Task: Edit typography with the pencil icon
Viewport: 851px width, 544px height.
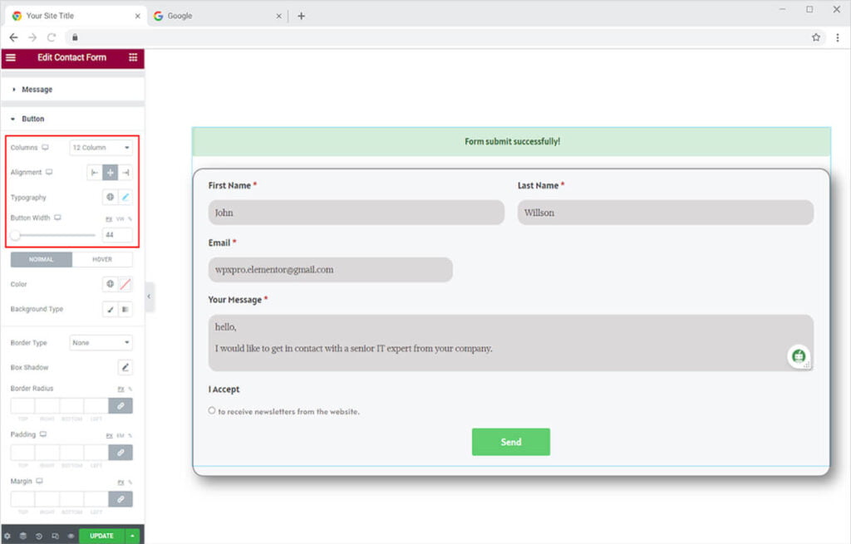Action: tap(125, 198)
